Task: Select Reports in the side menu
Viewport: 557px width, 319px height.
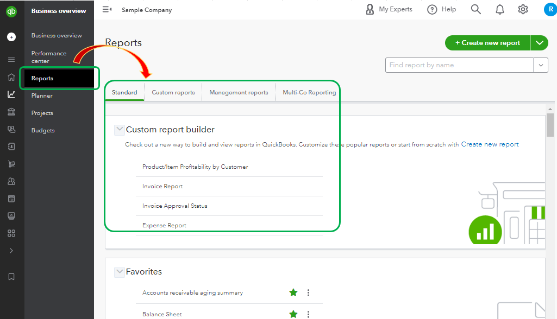Action: coord(59,79)
